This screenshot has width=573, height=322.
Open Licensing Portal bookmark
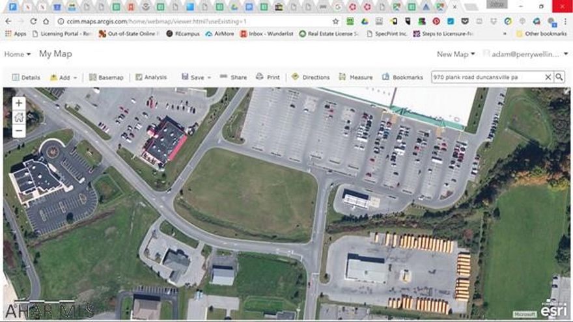[62, 34]
